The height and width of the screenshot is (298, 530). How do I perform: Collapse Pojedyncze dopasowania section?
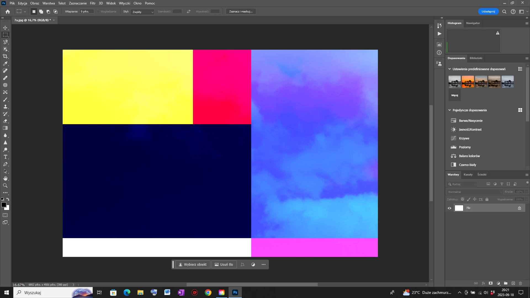tap(449, 110)
